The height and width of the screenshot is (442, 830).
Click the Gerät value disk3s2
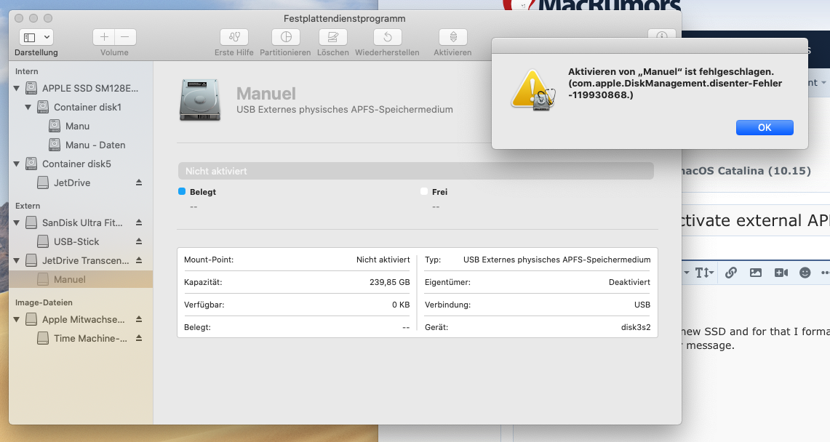point(636,327)
